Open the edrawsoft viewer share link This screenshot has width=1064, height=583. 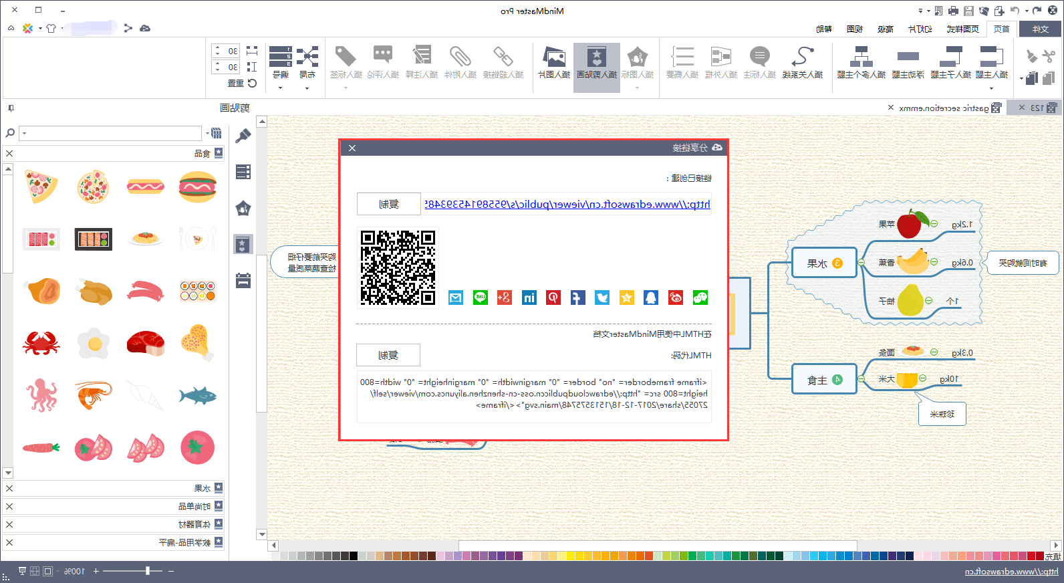click(567, 205)
